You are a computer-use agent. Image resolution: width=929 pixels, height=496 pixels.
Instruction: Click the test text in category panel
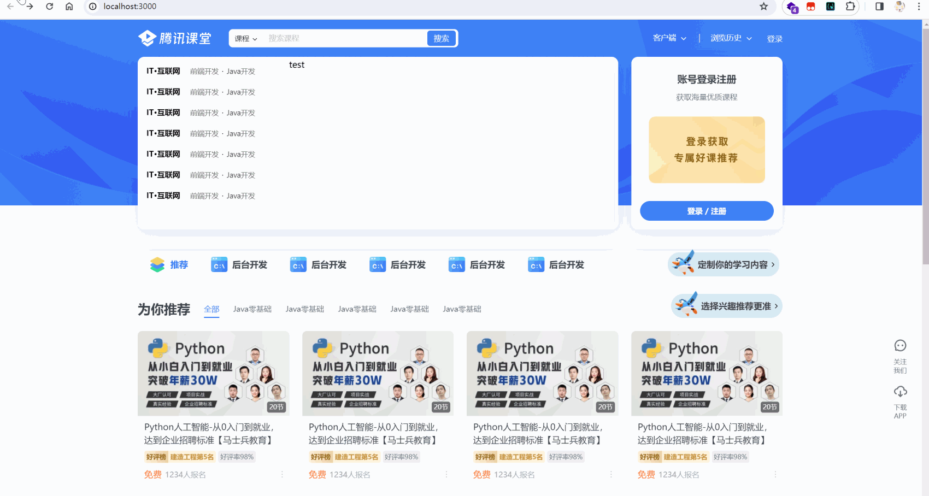[297, 64]
